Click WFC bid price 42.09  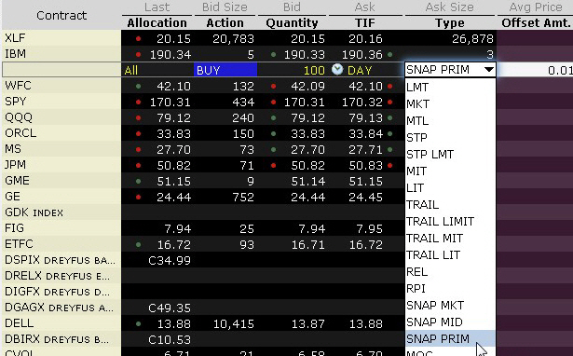(307, 87)
